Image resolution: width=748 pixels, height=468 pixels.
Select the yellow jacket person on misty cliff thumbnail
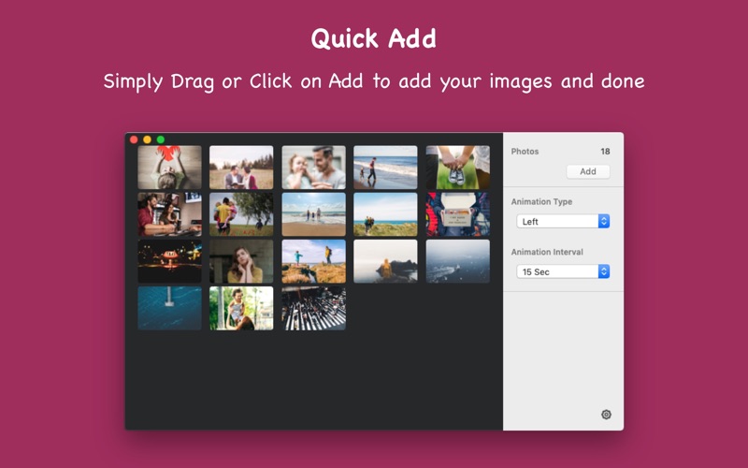[x=385, y=261]
